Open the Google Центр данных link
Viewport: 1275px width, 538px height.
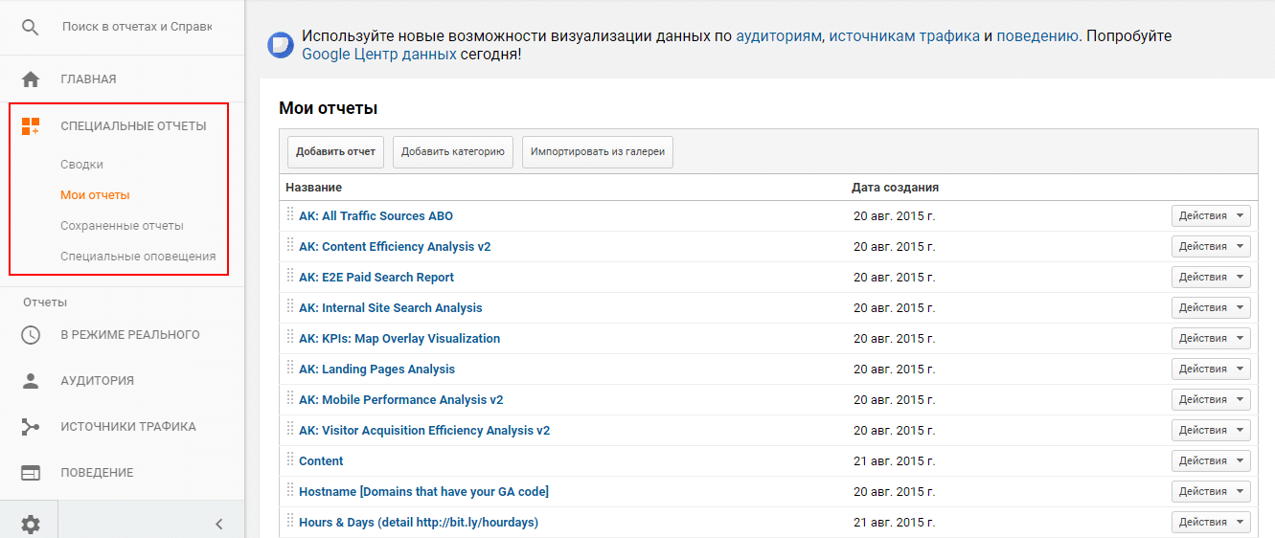pyautogui.click(x=379, y=55)
